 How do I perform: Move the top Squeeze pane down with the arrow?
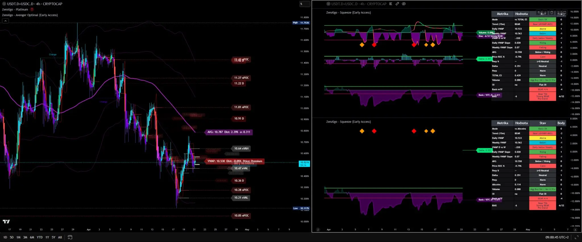[x=545, y=12]
